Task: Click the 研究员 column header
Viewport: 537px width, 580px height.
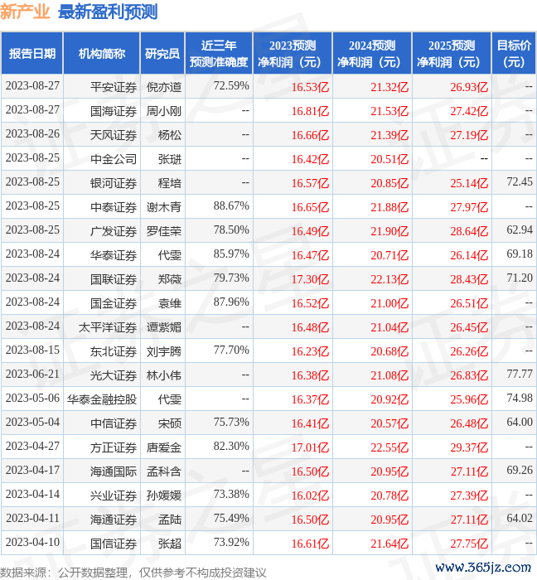Action: pyautogui.click(x=162, y=53)
